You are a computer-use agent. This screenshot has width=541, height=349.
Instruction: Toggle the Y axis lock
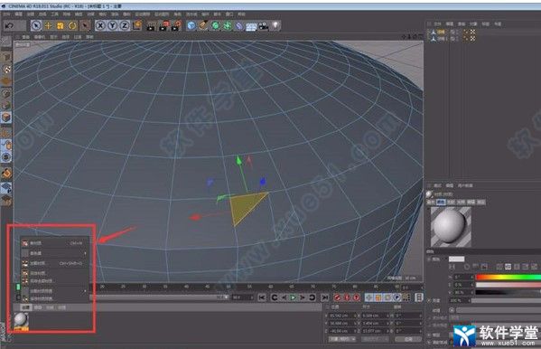[x=113, y=25]
